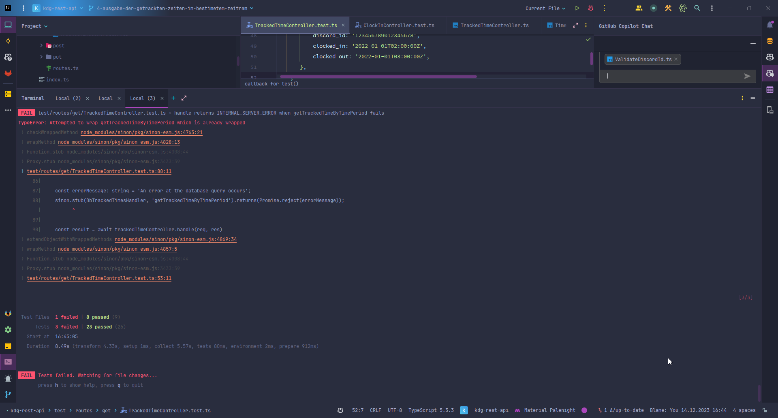The image size is (778, 418).
Task: Open the Search Everywhere magnifier
Action: 697,8
